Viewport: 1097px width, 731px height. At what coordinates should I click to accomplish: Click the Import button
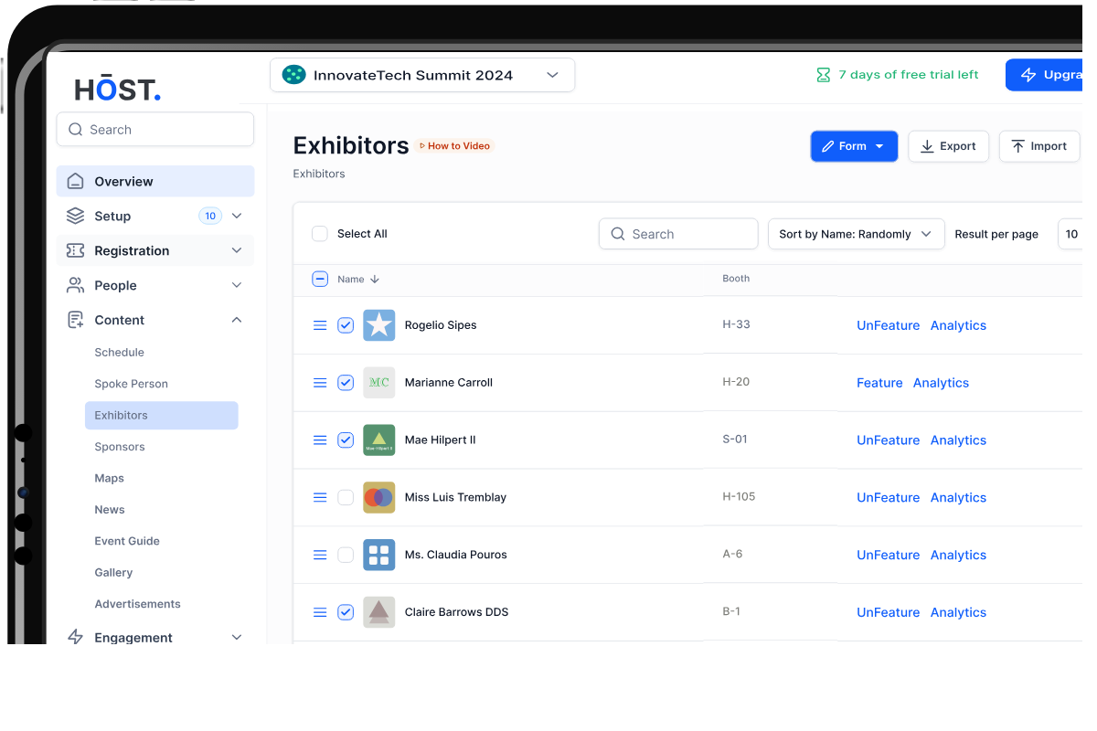coord(1039,146)
